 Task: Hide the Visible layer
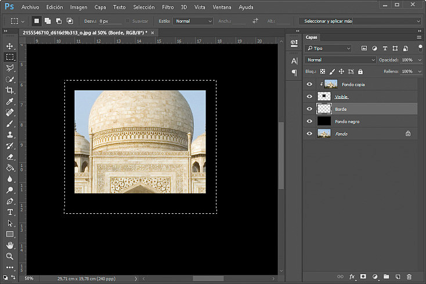pos(309,97)
